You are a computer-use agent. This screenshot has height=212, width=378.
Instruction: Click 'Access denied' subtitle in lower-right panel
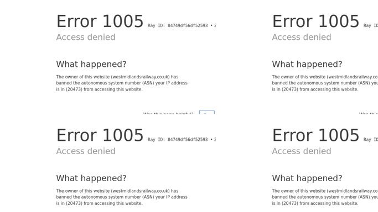[302, 151]
